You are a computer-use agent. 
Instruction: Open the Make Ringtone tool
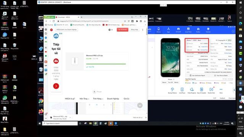coord(192,91)
